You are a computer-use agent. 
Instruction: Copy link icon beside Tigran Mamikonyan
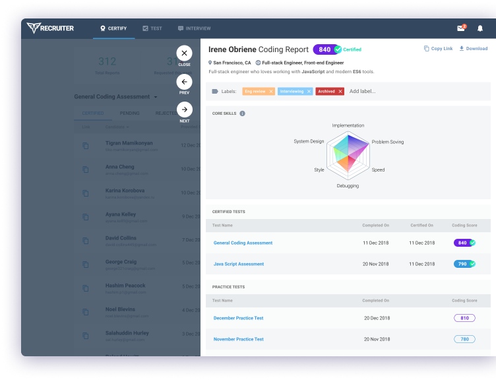(85, 146)
